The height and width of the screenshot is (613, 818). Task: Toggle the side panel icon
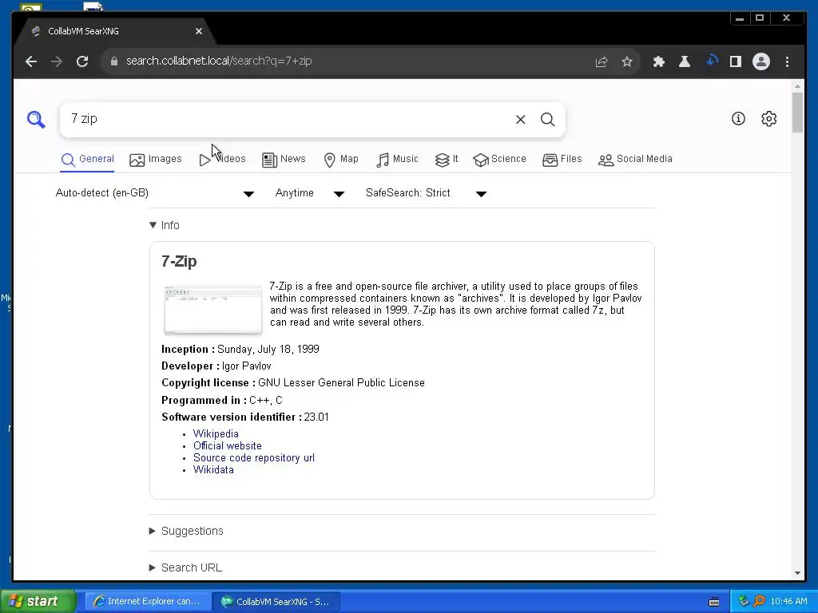(x=736, y=61)
